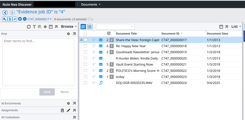Check the box for Goodreads Newsletter row

[85, 52]
